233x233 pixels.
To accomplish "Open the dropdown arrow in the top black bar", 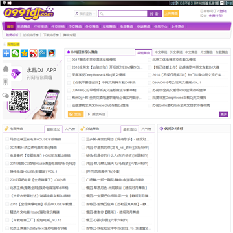I will click(221, 3).
